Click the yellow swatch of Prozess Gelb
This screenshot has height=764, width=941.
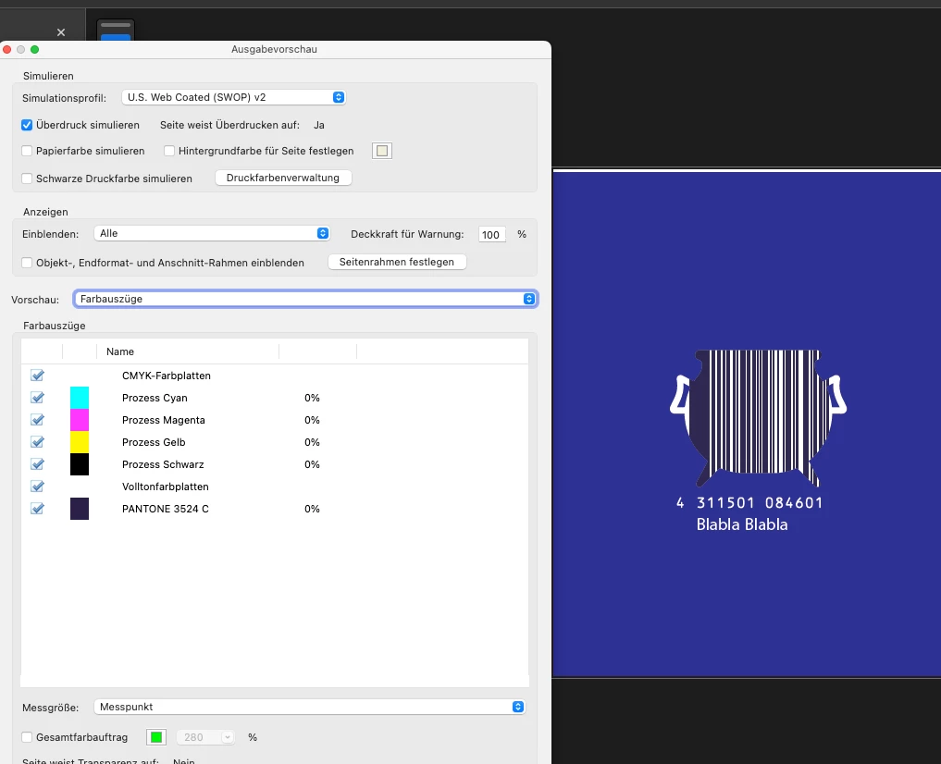[80, 442]
